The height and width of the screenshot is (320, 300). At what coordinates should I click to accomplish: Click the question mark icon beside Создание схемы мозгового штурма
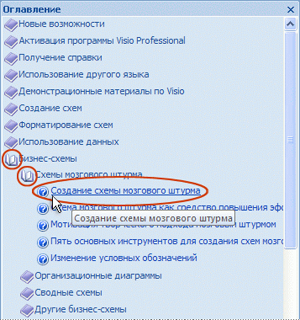pos(43,192)
